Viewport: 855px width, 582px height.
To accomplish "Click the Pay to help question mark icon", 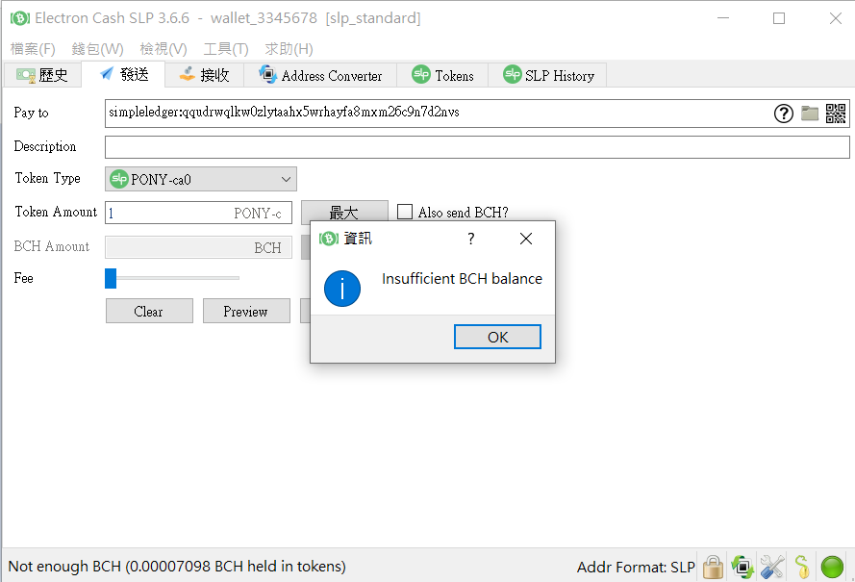I will tap(784, 114).
